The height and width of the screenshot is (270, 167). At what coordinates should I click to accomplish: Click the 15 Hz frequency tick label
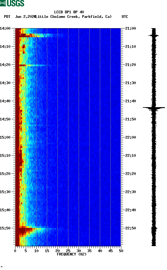click(x=47, y=251)
